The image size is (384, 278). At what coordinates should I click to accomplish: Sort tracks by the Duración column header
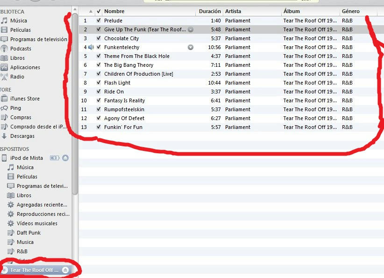pos(210,11)
